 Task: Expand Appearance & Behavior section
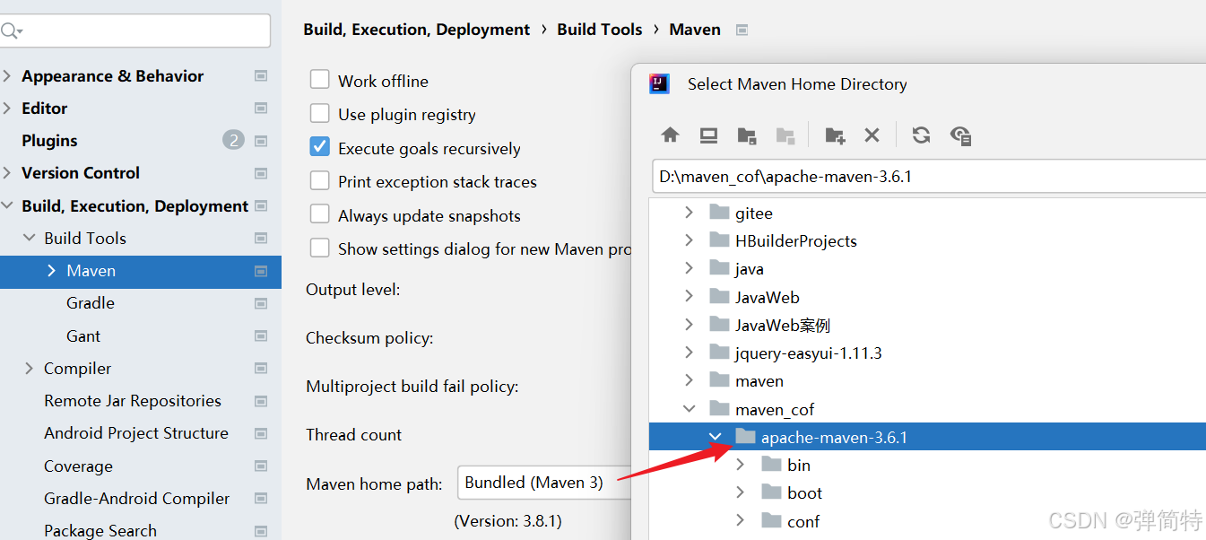tap(7, 76)
